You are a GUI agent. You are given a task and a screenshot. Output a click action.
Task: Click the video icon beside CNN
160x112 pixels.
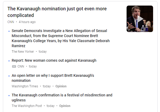tap(14, 66)
